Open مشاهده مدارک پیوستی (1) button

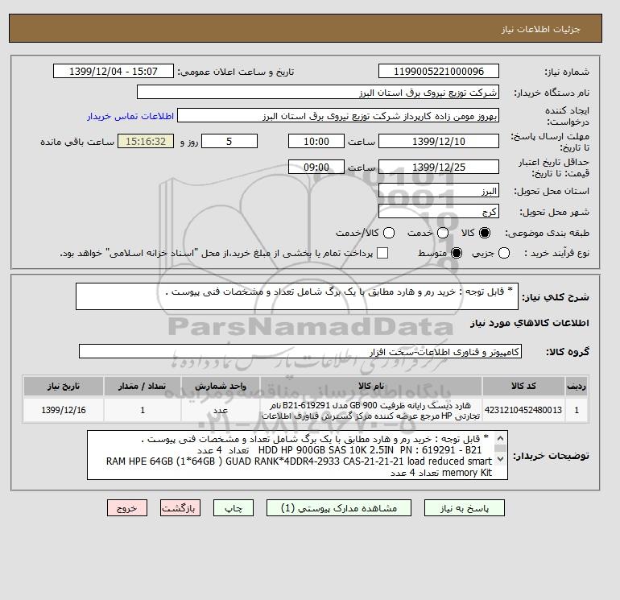pos(339,508)
